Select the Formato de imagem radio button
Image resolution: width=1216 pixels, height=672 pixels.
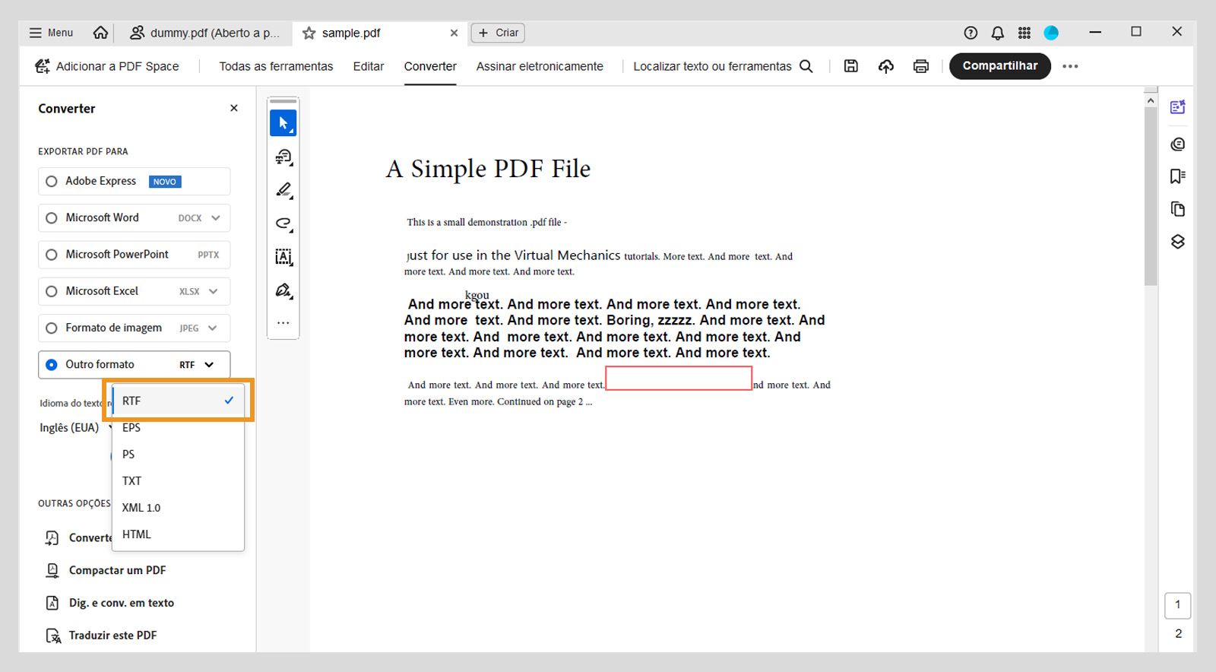pos(52,328)
